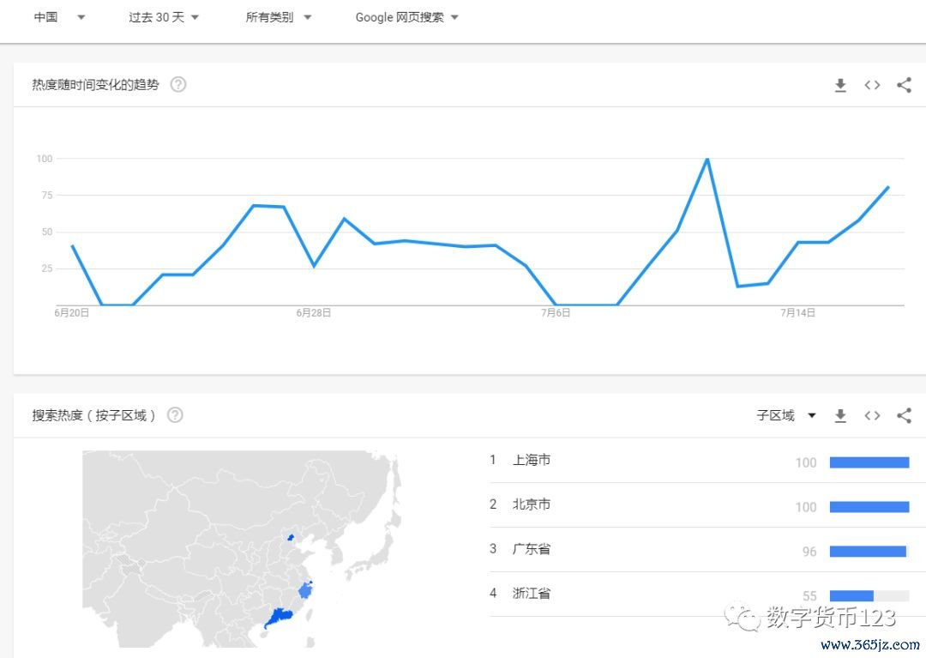This screenshot has height=658, width=926.
Task: Select 广东省 from the region list
Action: [531, 549]
